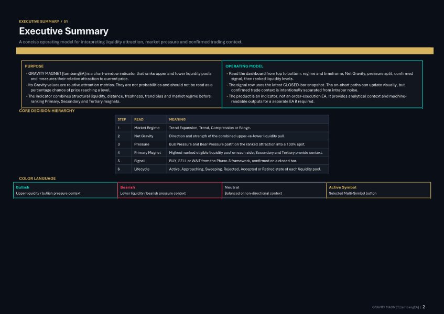The image size is (444, 314).
Task: Click the footer text "GRAVITY MAGNET [tambangEA]"
Action: (395, 307)
